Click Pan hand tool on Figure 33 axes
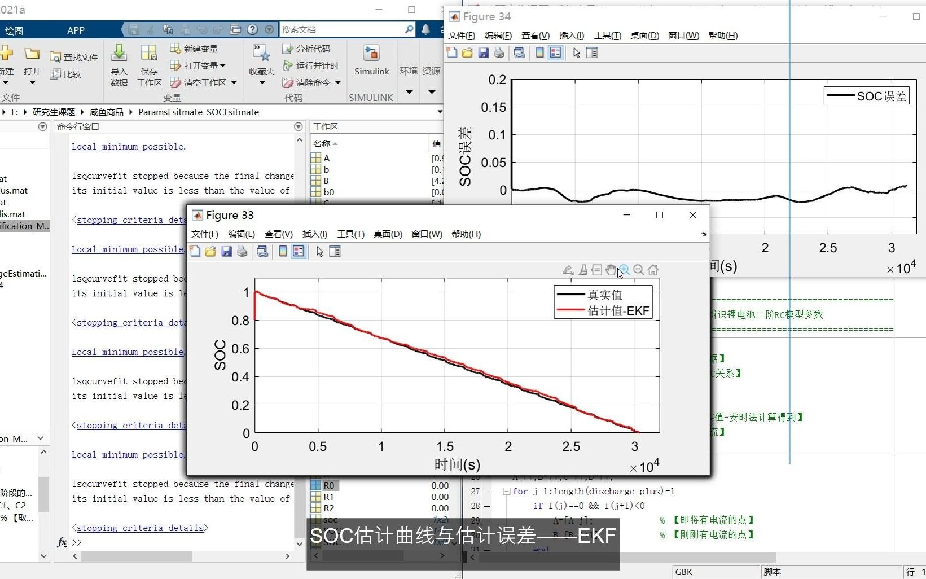The width and height of the screenshot is (926, 579). pyautogui.click(x=611, y=270)
